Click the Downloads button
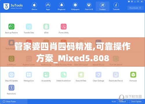The height and width of the screenshot is (104, 145). tap(135, 8)
